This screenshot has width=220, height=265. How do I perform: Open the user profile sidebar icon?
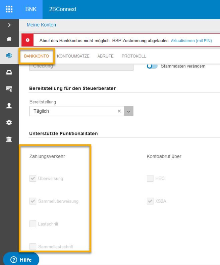click(x=9, y=106)
